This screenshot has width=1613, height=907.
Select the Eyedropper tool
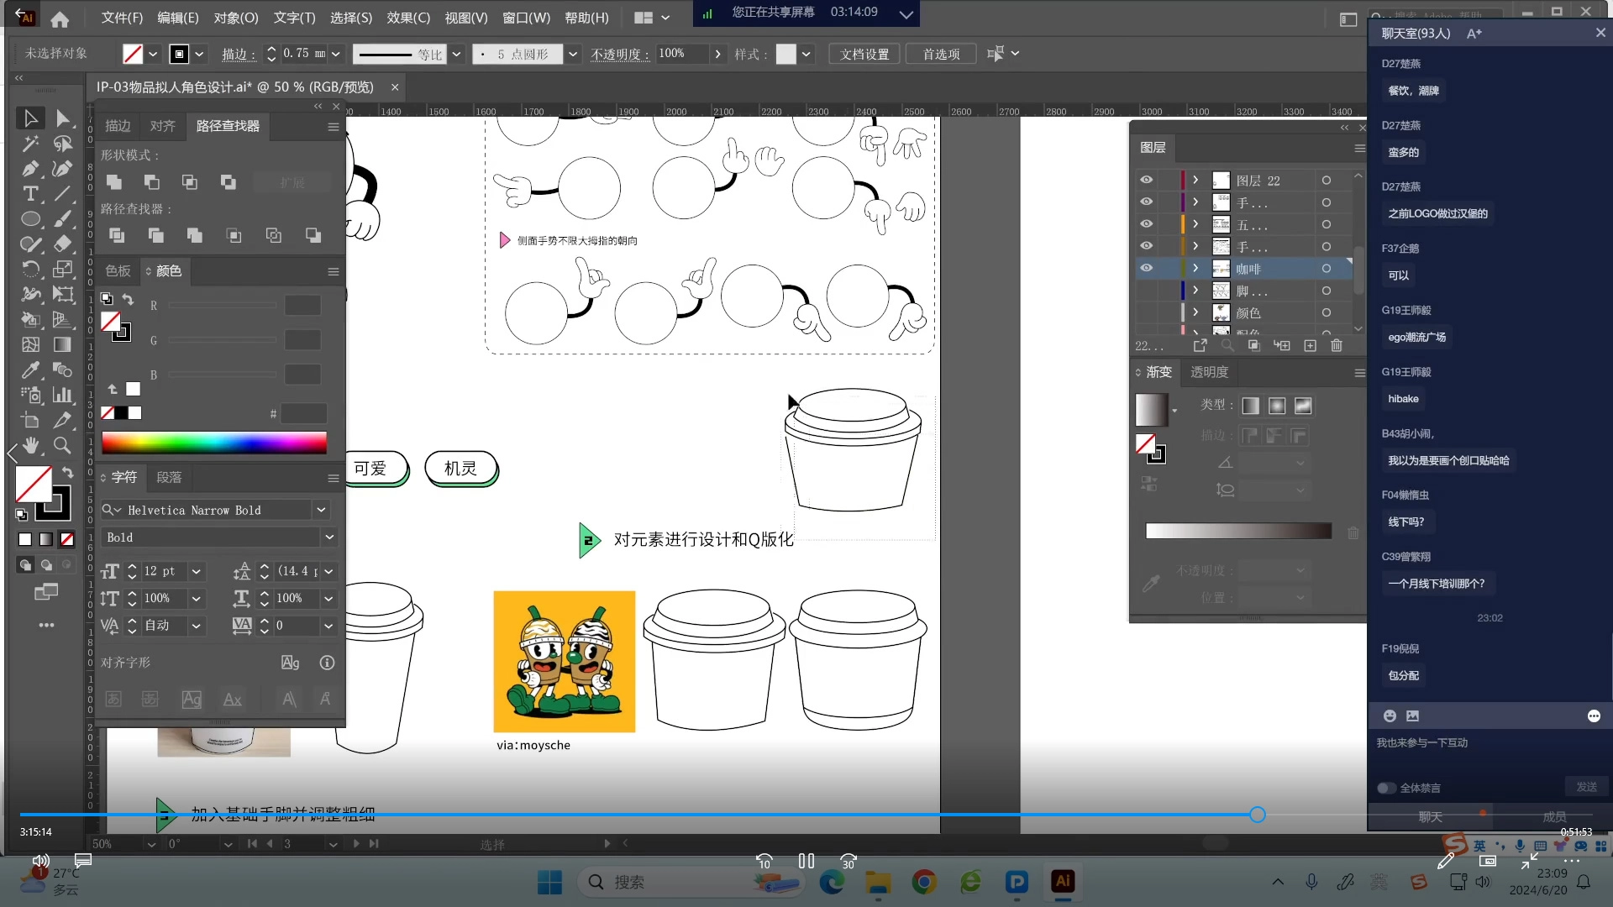[x=30, y=370]
